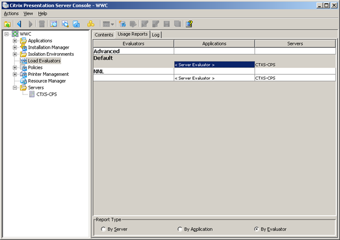The image size is (340, 240).
Task: Select Resource Manager in the tree
Action: tap(47, 81)
